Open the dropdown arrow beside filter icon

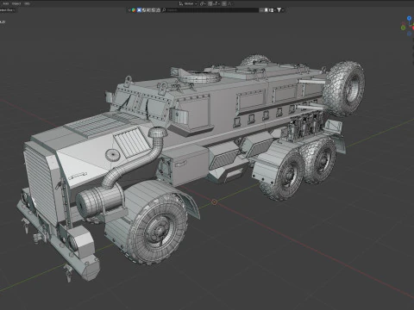283,10
